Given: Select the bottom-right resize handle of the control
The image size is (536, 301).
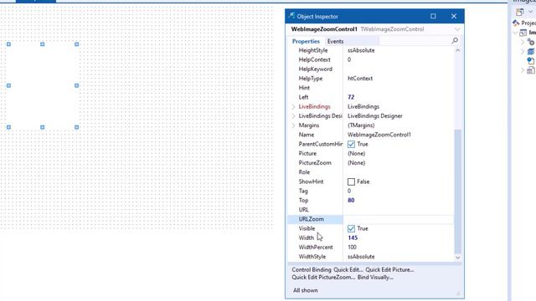Looking at the screenshot, I should [76, 127].
